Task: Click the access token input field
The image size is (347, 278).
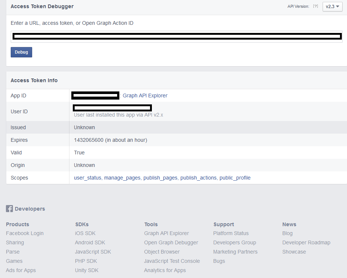Action: [x=177, y=36]
